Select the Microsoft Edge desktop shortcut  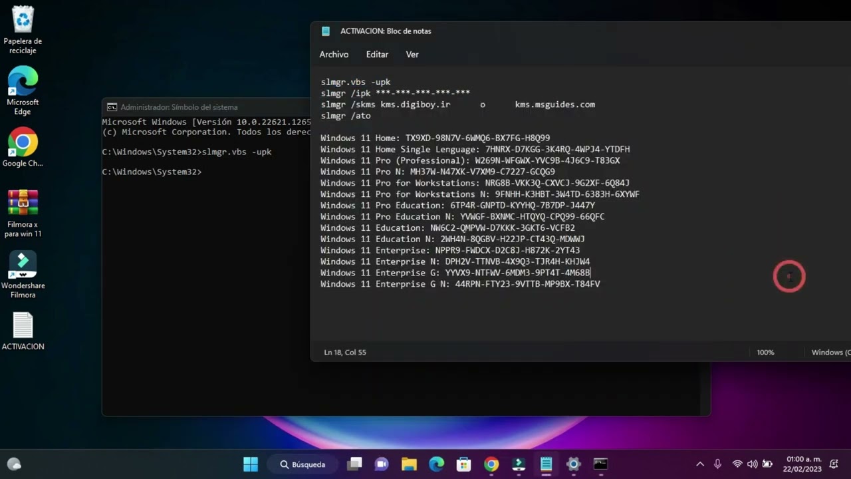click(23, 90)
